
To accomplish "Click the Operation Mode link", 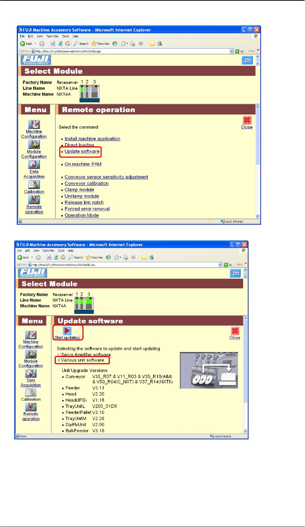I will pyautogui.click(x=82, y=215).
